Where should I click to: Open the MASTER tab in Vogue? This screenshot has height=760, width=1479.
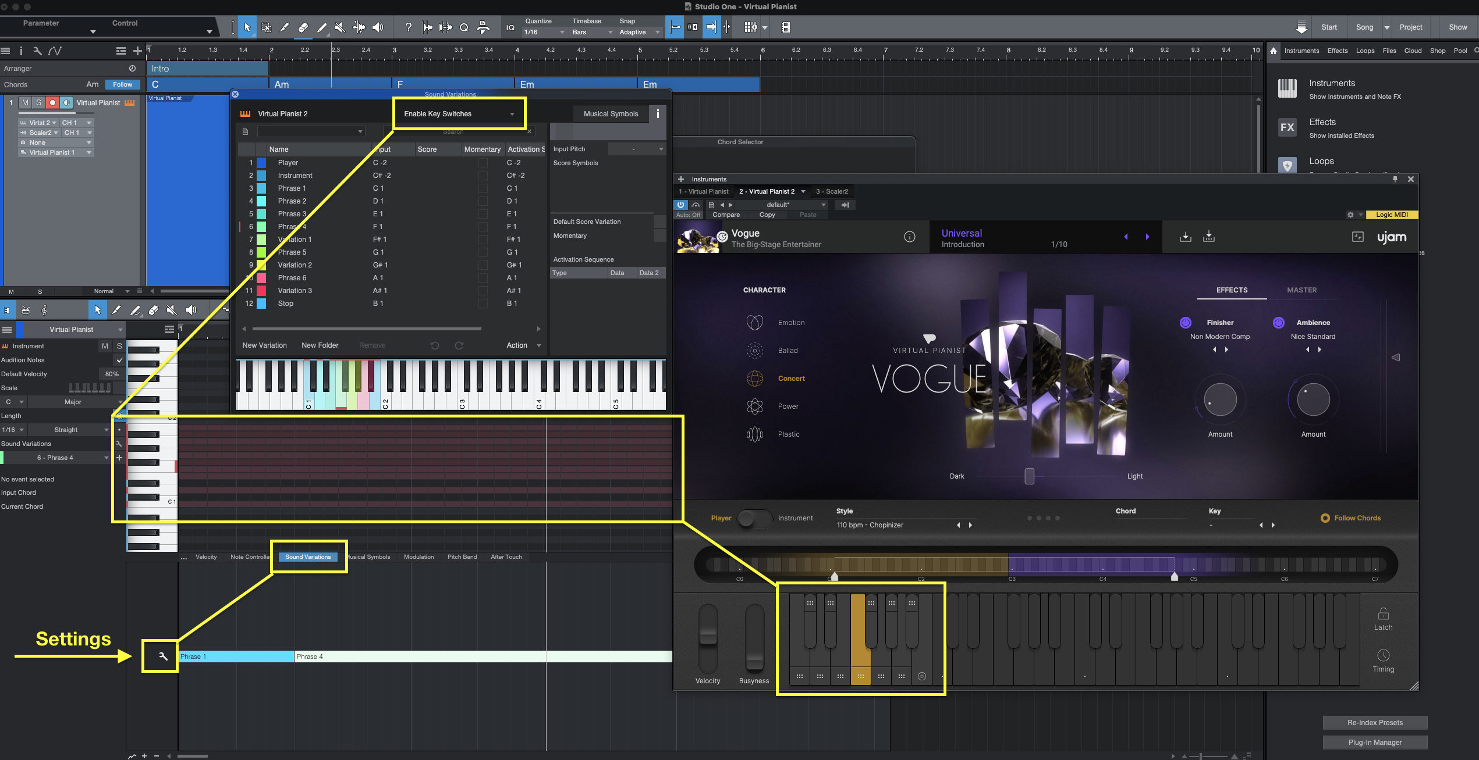coord(1301,290)
